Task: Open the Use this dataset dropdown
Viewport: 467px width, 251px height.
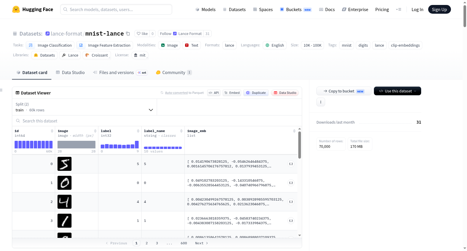Action: point(398,91)
